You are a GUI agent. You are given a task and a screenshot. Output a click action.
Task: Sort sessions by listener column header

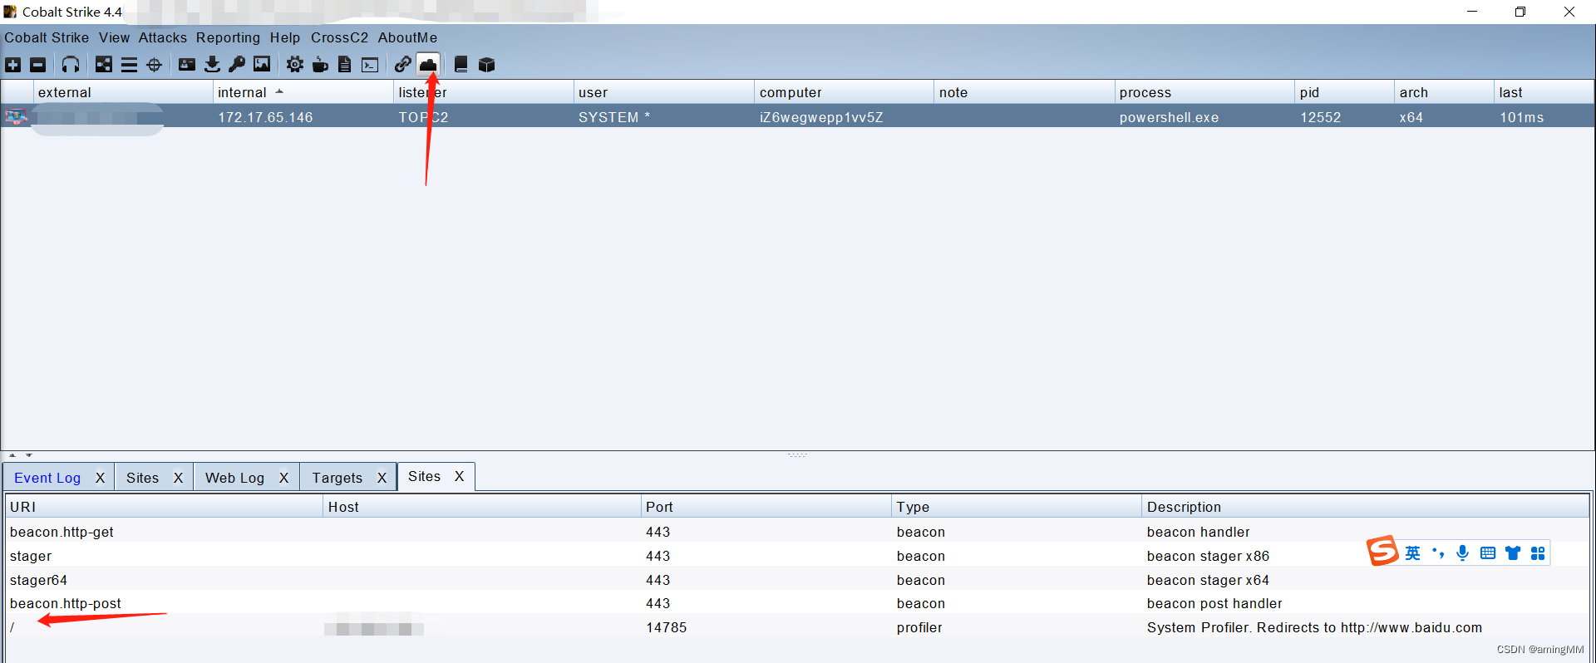pos(483,92)
